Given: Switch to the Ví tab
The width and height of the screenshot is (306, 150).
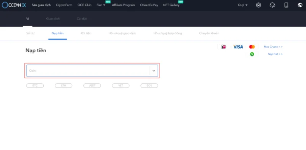Looking at the screenshot, I should [28, 19].
